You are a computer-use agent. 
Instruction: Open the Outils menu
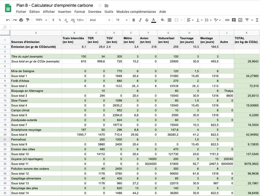click(x=109, y=12)
